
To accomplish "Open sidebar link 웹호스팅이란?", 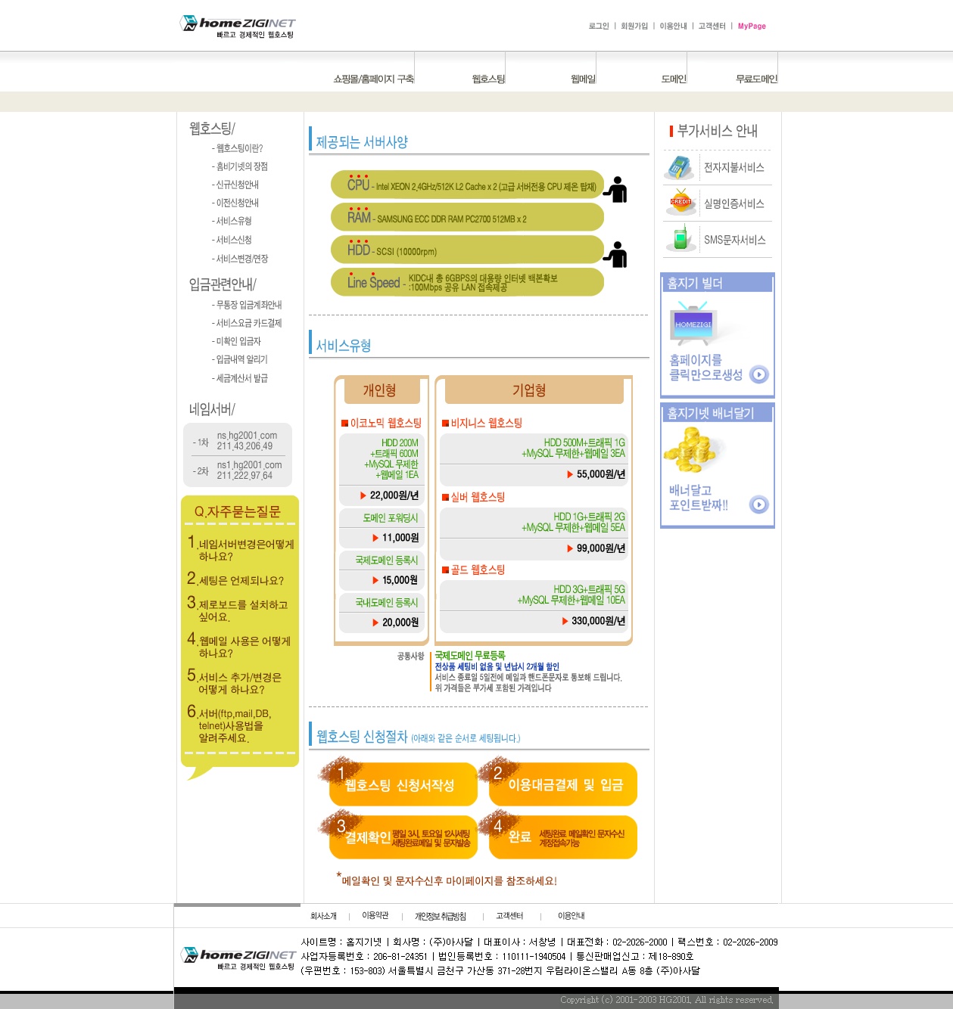I will pyautogui.click(x=239, y=148).
